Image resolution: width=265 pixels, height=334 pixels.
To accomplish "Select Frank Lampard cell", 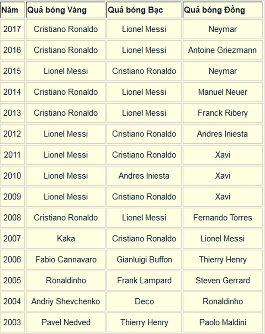I will coord(144,281).
